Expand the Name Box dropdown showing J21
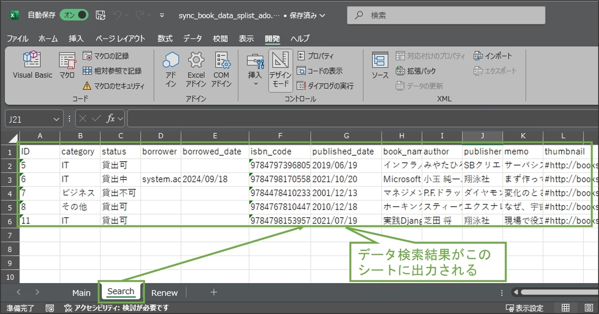The width and height of the screenshot is (599, 314). coord(56,119)
